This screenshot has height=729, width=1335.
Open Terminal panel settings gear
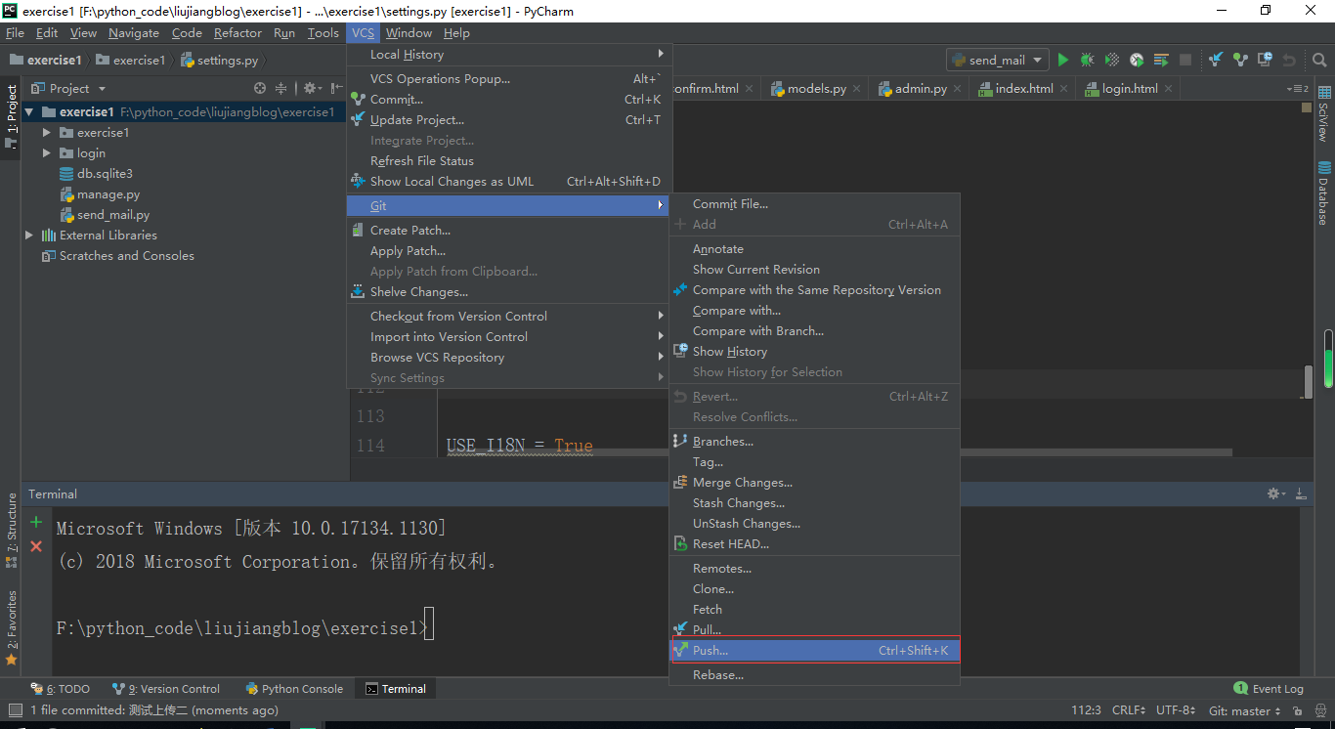[1275, 493]
